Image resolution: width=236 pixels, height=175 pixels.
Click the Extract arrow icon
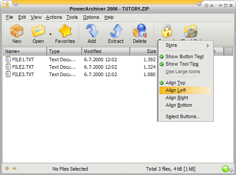[x=116, y=31]
